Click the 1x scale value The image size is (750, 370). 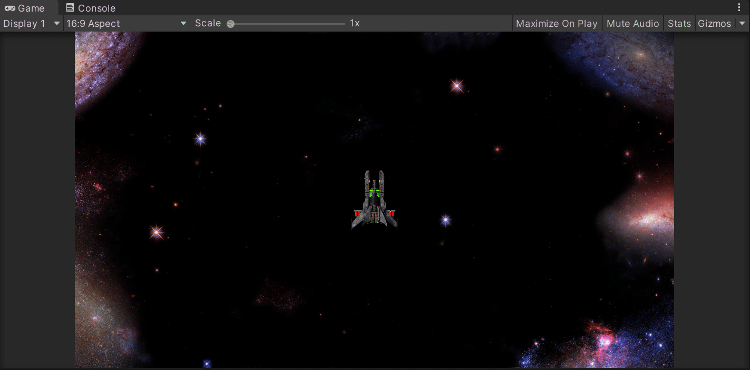(355, 23)
